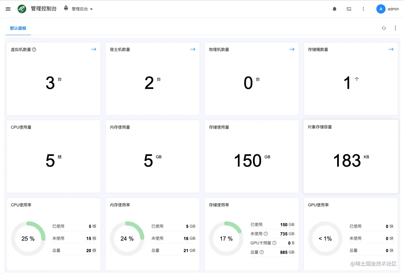This screenshot has width=404, height=274.
Task: Open host list via 宿主机数量 arrow
Action: point(193,49)
